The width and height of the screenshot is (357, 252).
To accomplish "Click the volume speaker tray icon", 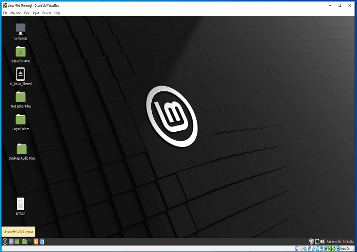I will [323, 241].
